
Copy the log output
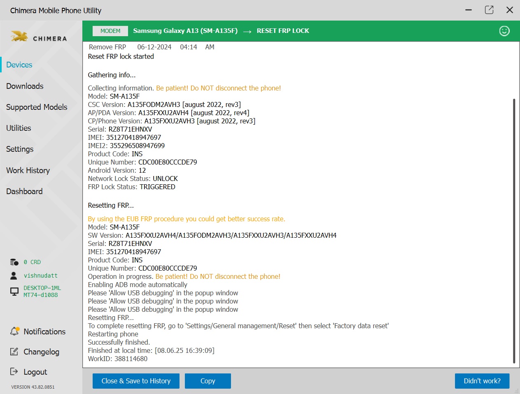pos(208,381)
